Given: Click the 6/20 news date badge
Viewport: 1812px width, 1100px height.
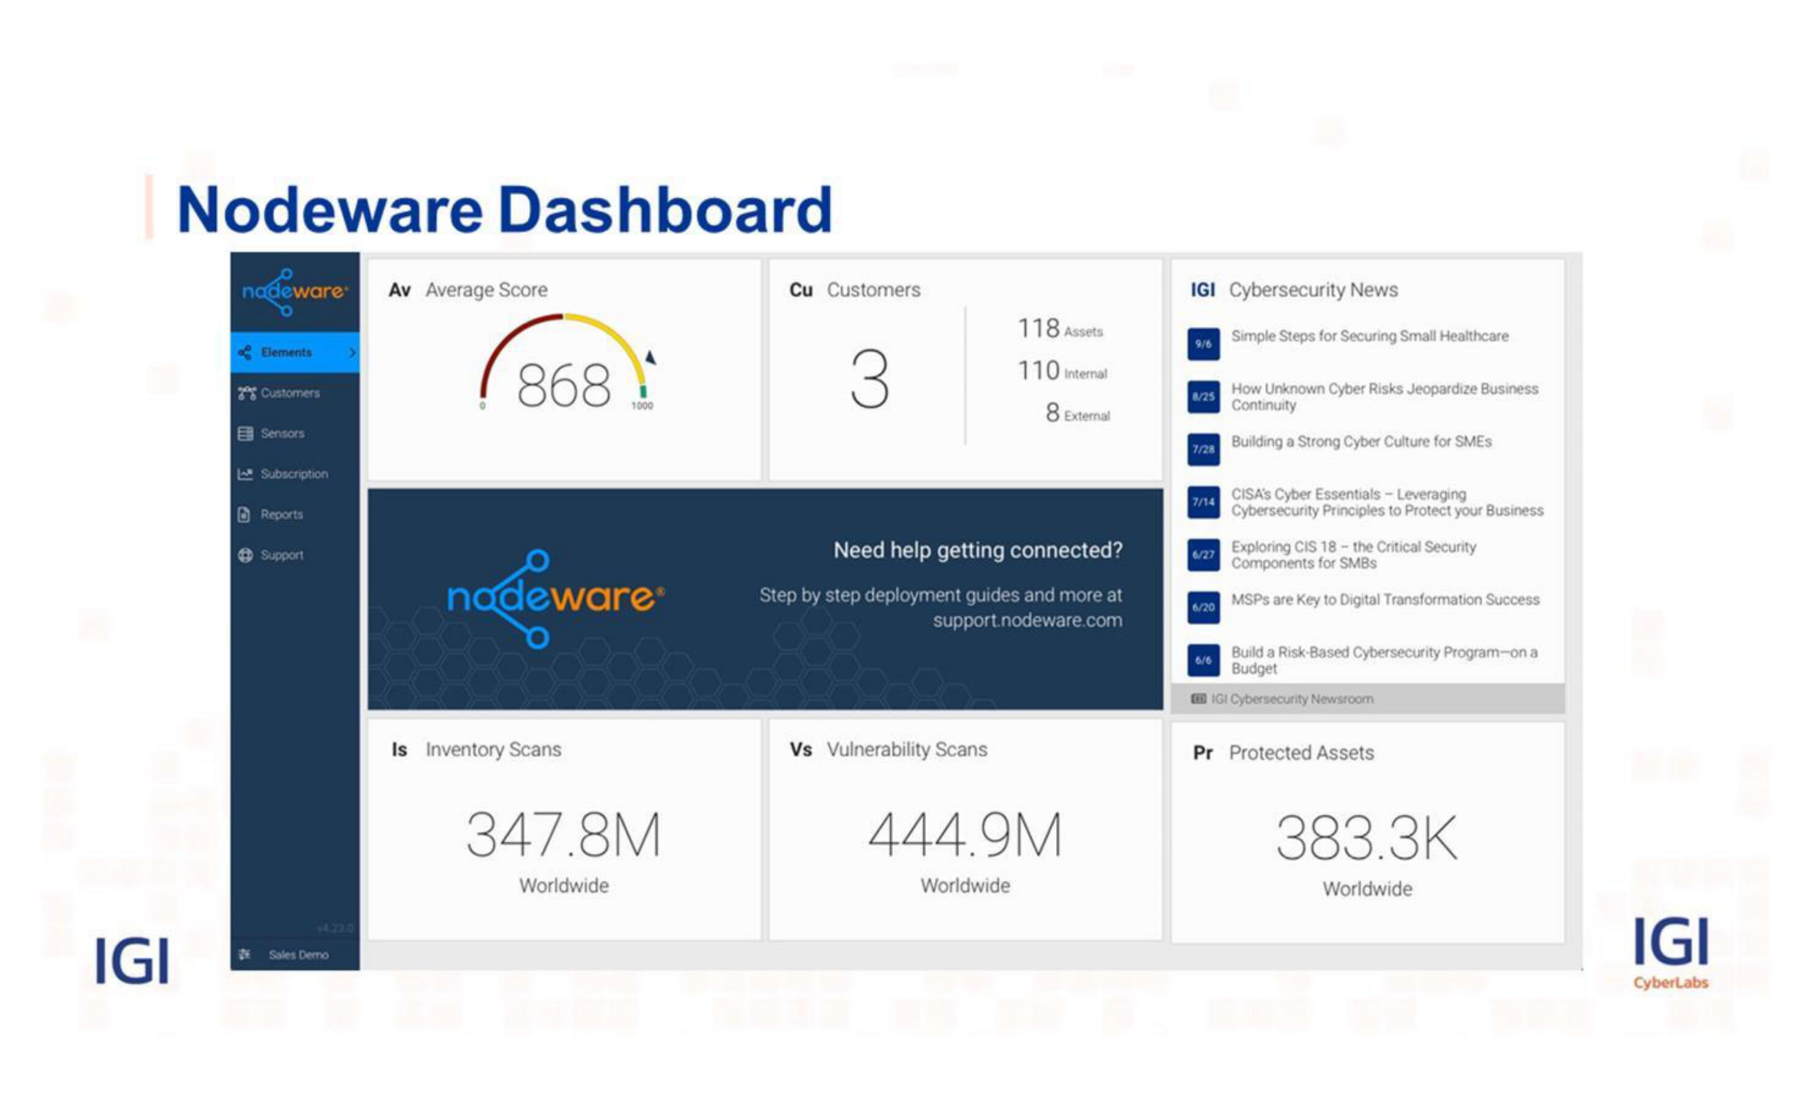Looking at the screenshot, I should (x=1203, y=608).
